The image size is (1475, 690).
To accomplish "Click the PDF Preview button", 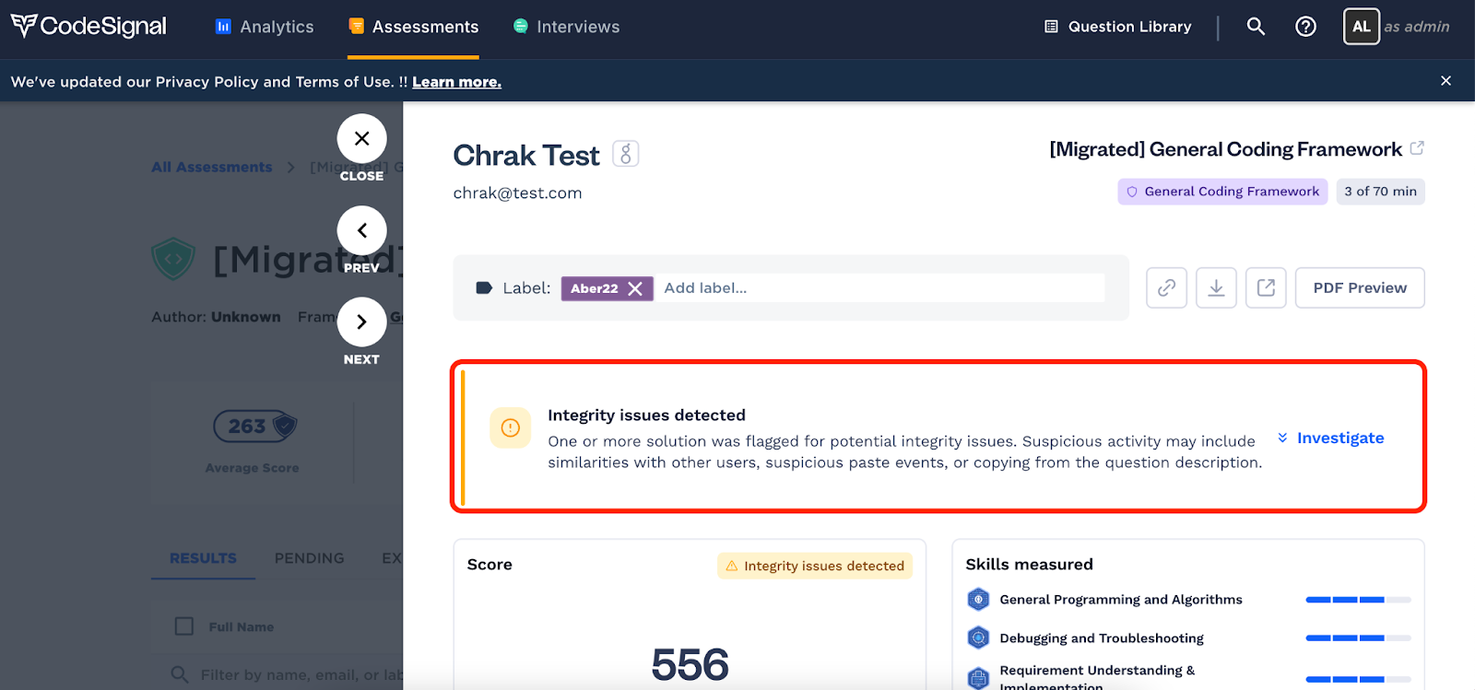I will pos(1360,287).
